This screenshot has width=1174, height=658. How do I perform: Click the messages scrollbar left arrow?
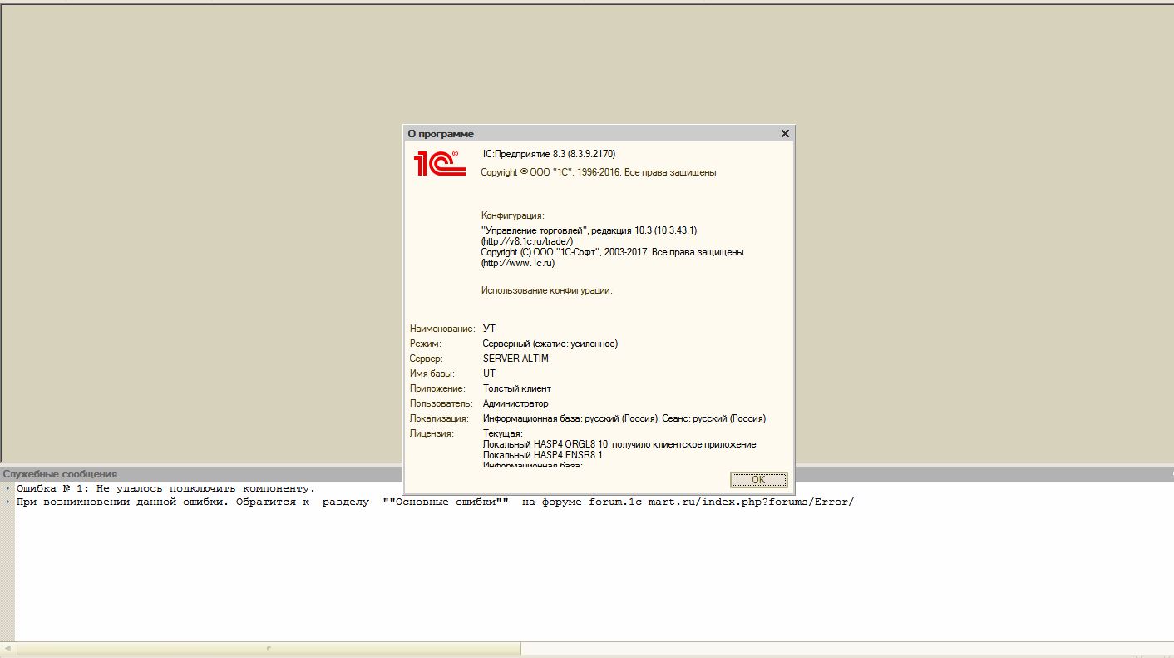[7, 648]
